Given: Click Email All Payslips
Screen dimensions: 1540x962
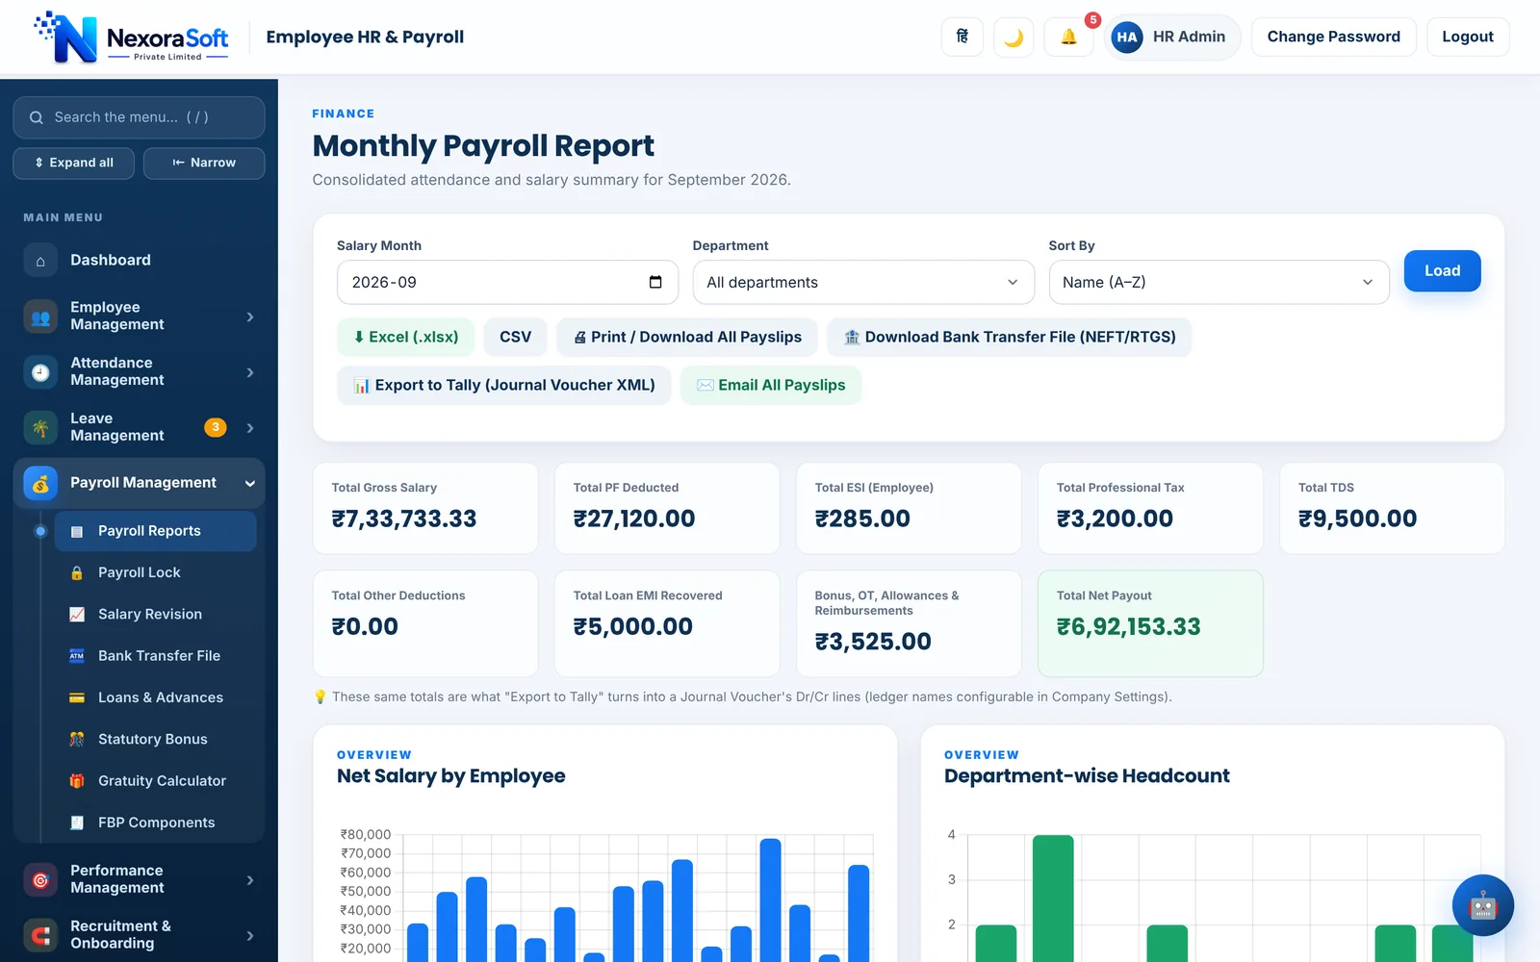Looking at the screenshot, I should 770,385.
